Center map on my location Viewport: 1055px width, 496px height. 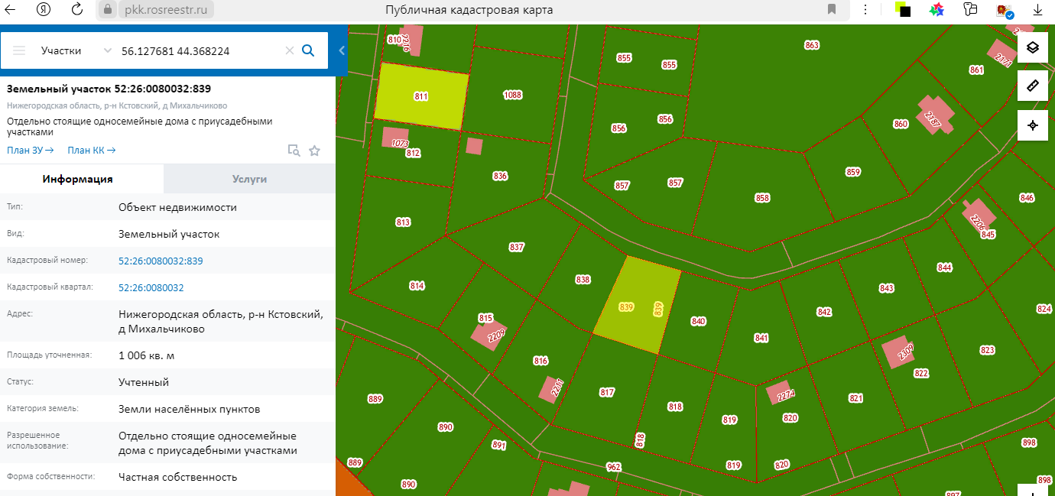click(x=1032, y=125)
